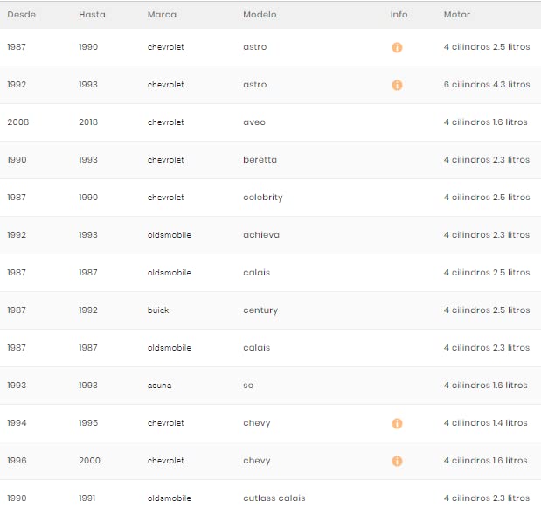Click '1992' in the buick century row
This screenshot has width=541, height=515.
88,310
